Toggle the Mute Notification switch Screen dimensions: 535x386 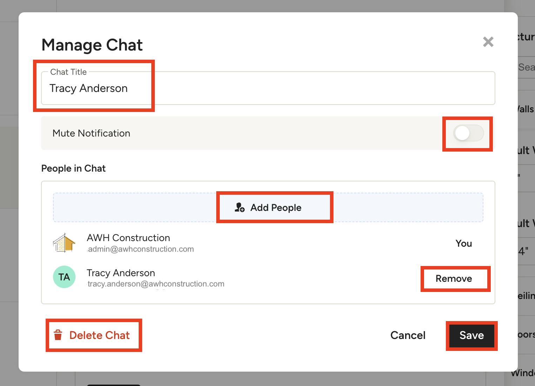pyautogui.click(x=468, y=133)
